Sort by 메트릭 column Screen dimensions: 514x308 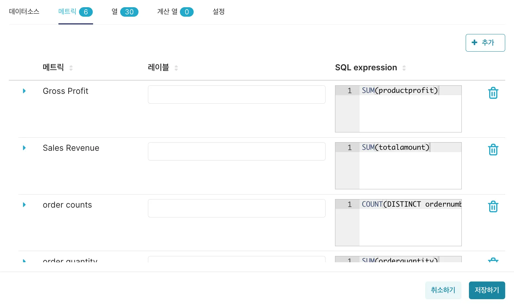pos(71,68)
